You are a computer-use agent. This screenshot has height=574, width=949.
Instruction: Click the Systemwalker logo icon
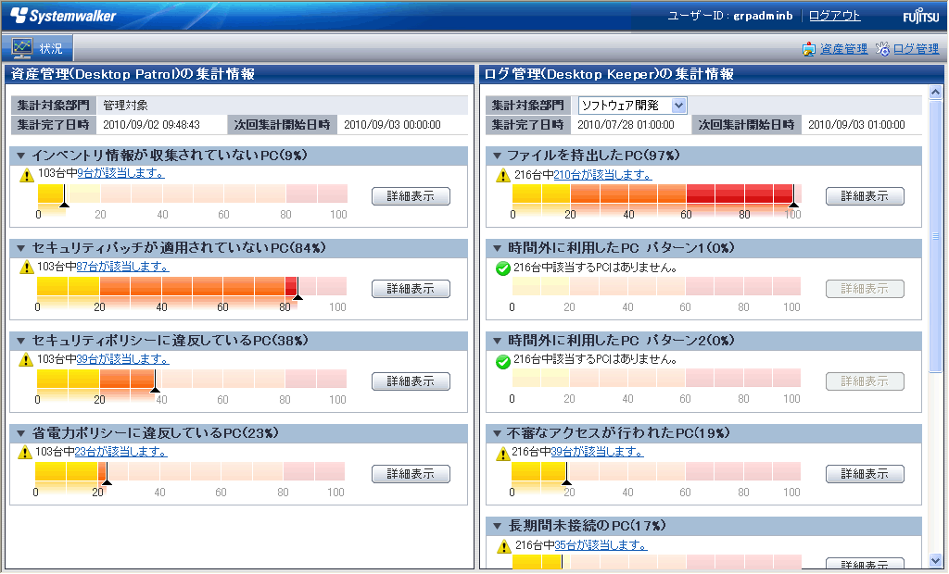[x=19, y=16]
